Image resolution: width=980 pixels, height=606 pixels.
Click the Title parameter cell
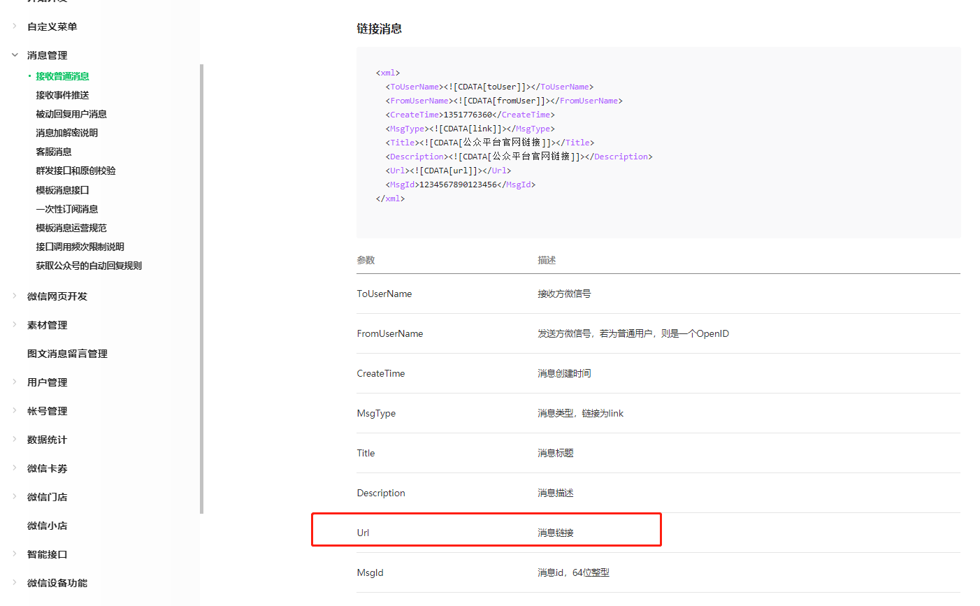366,453
